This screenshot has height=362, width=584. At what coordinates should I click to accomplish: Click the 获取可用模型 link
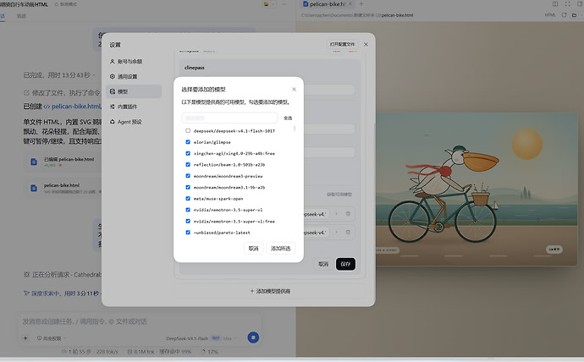[339, 195]
